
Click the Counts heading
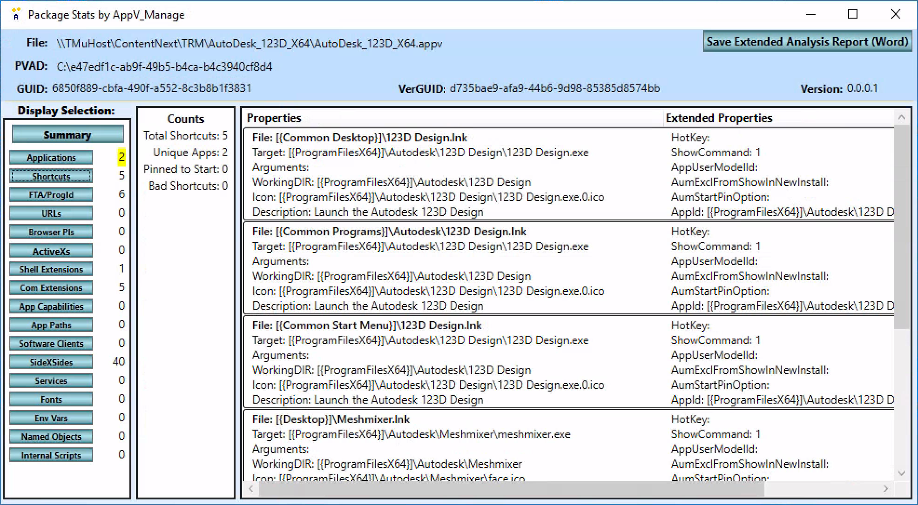pos(186,119)
